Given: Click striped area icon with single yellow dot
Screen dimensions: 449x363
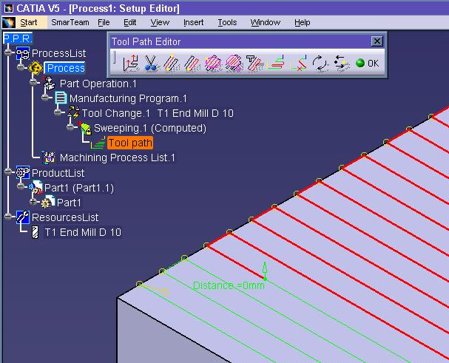Looking at the screenshot, I should [192, 63].
